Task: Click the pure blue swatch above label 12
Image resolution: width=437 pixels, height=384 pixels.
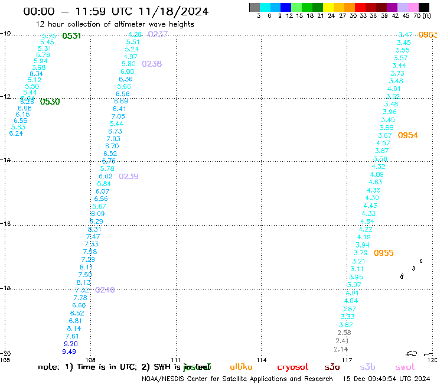Action: click(x=286, y=7)
